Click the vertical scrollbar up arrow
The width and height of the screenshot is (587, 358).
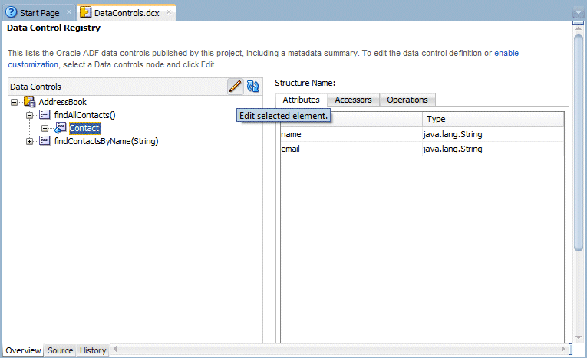click(x=579, y=29)
